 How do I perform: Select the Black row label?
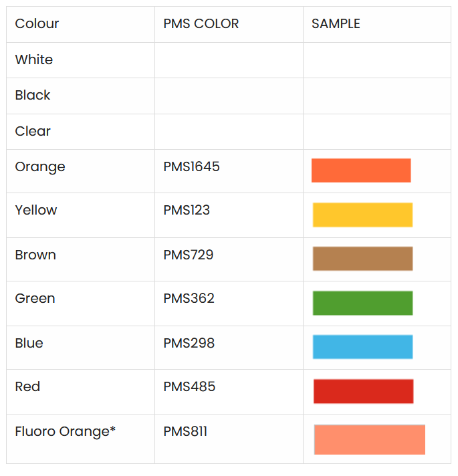(x=33, y=95)
